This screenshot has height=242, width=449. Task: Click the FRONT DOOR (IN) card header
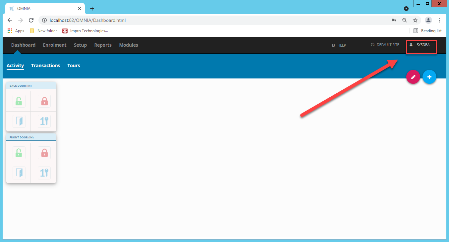31,137
